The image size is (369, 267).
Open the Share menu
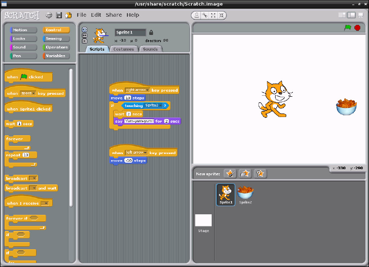(x=114, y=15)
